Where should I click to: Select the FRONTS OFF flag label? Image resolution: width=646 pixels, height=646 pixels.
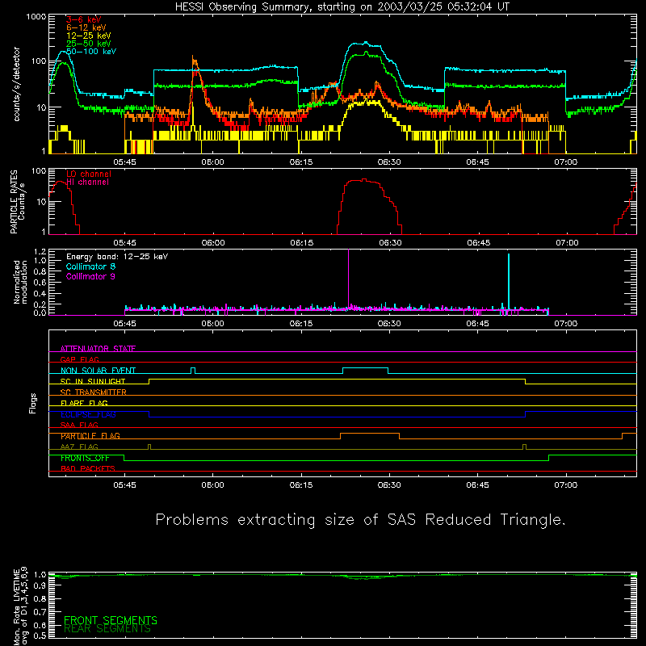85,458
